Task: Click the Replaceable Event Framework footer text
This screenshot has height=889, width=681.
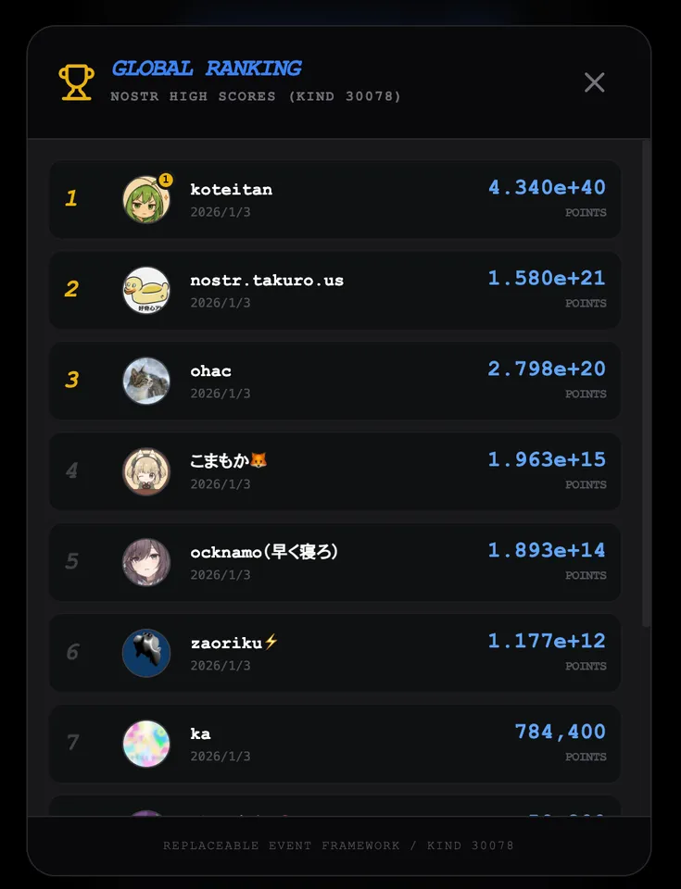Action: pyautogui.click(x=338, y=845)
